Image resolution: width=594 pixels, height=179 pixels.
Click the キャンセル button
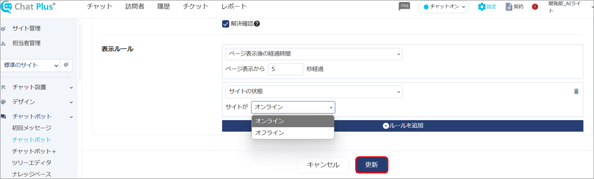coord(323,165)
